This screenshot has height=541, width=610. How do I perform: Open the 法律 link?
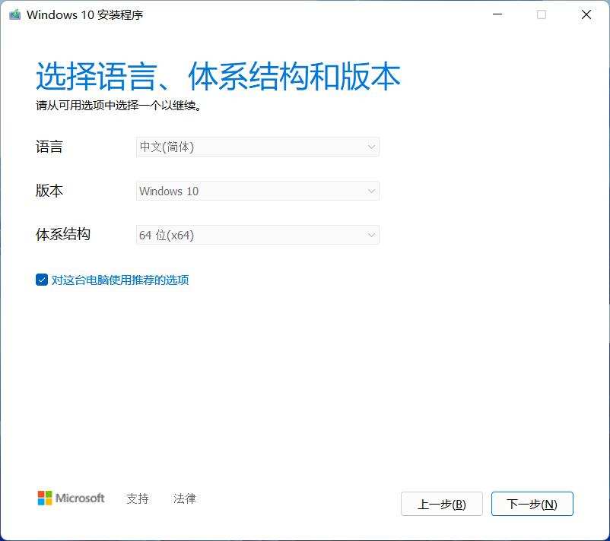click(x=184, y=498)
